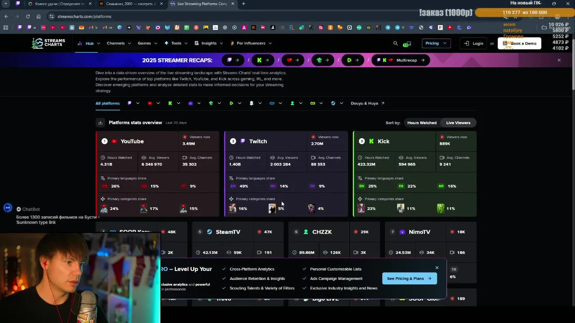Click YouTube card's first primary category thumbnail

[x=104, y=208]
